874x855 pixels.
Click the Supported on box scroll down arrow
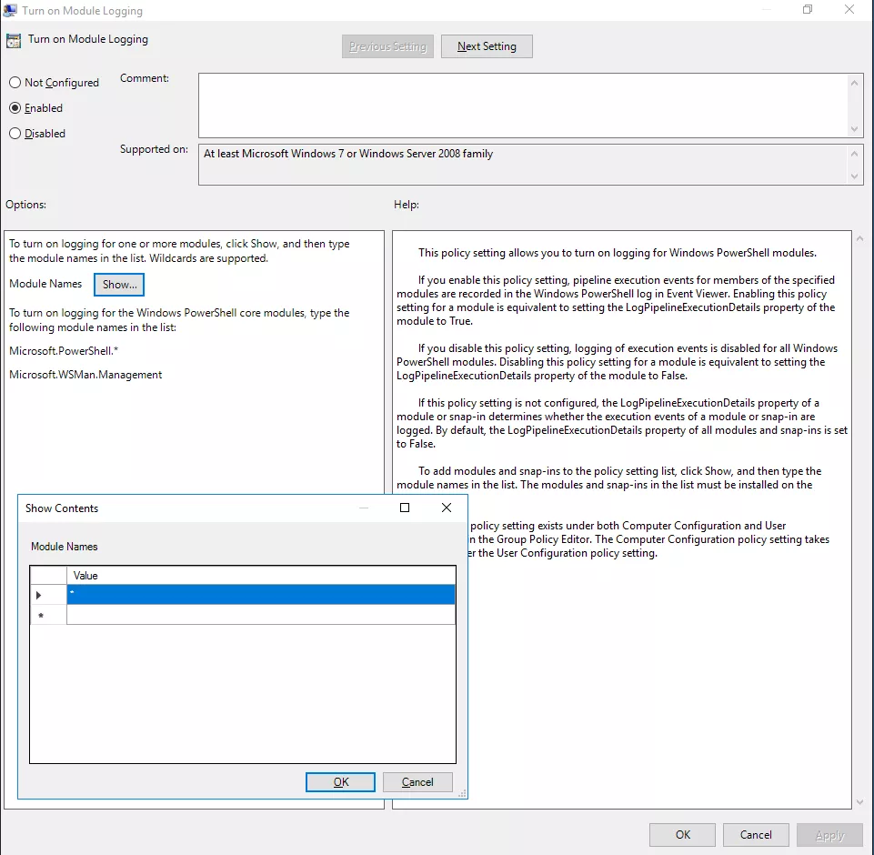855,176
